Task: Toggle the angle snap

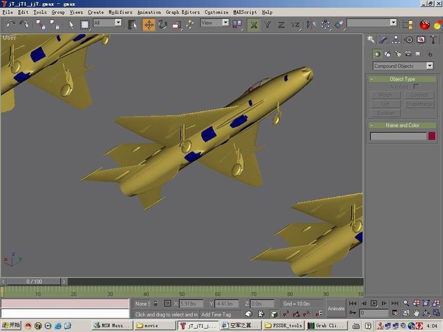Action: click(296, 314)
